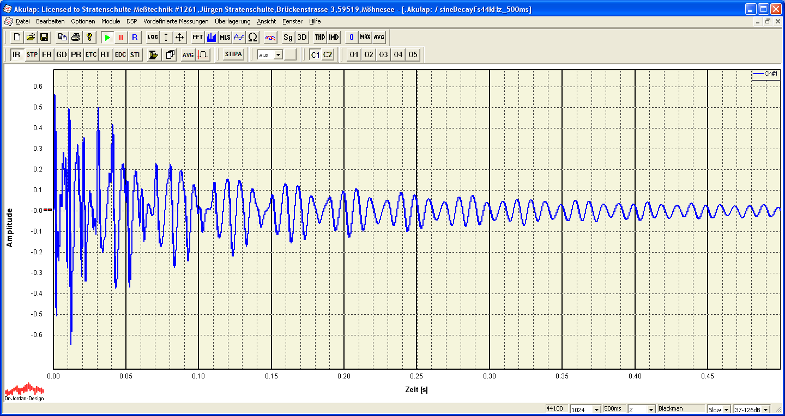This screenshot has width=785, height=416.
Task: Open file using the folder icon
Action: click(31, 38)
